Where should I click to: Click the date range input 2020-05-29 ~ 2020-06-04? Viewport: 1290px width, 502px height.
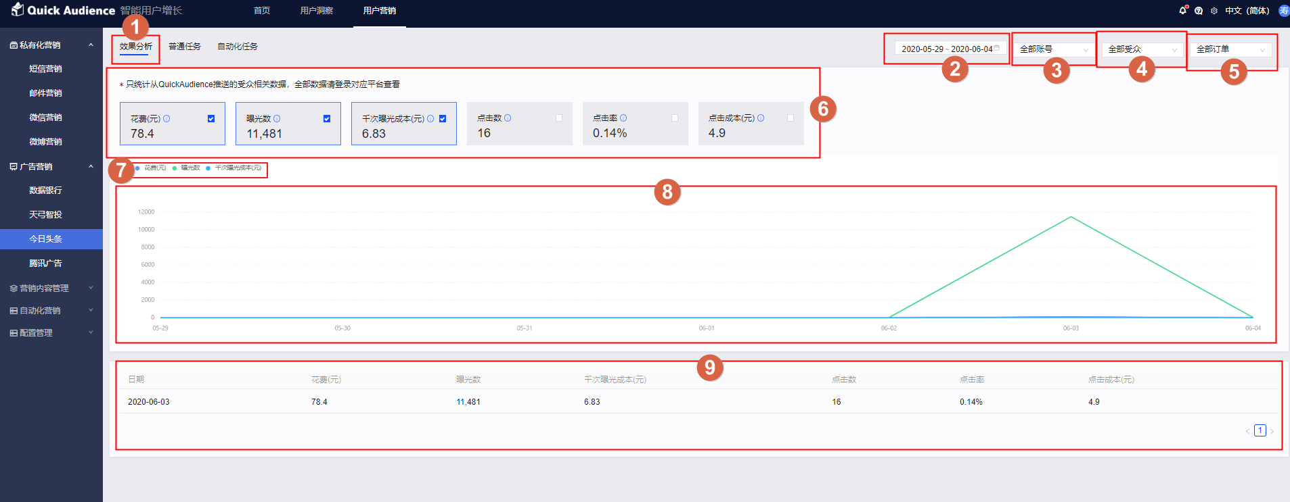(950, 49)
